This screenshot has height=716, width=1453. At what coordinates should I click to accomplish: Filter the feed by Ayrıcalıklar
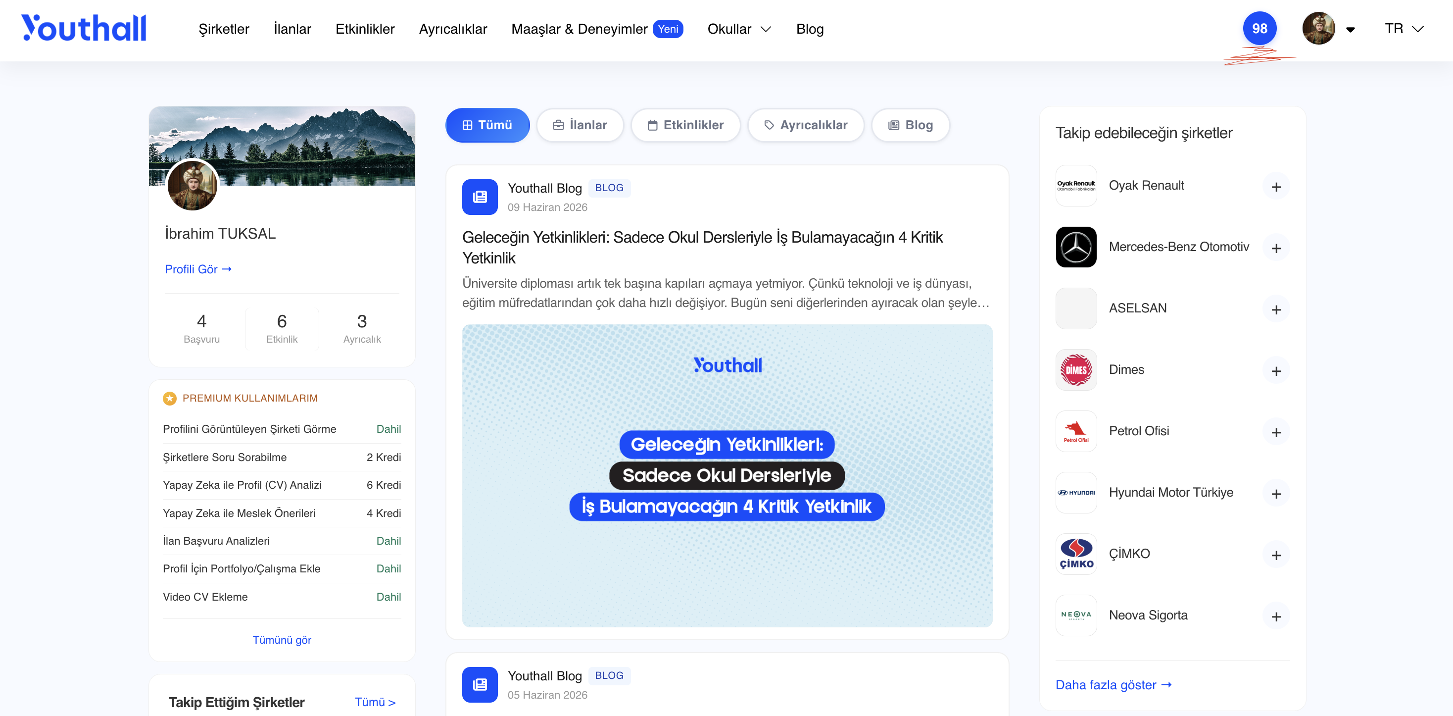click(x=806, y=125)
